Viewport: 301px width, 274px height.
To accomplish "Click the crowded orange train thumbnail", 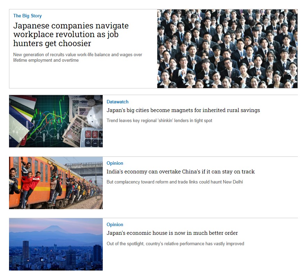I will [x=56, y=183].
